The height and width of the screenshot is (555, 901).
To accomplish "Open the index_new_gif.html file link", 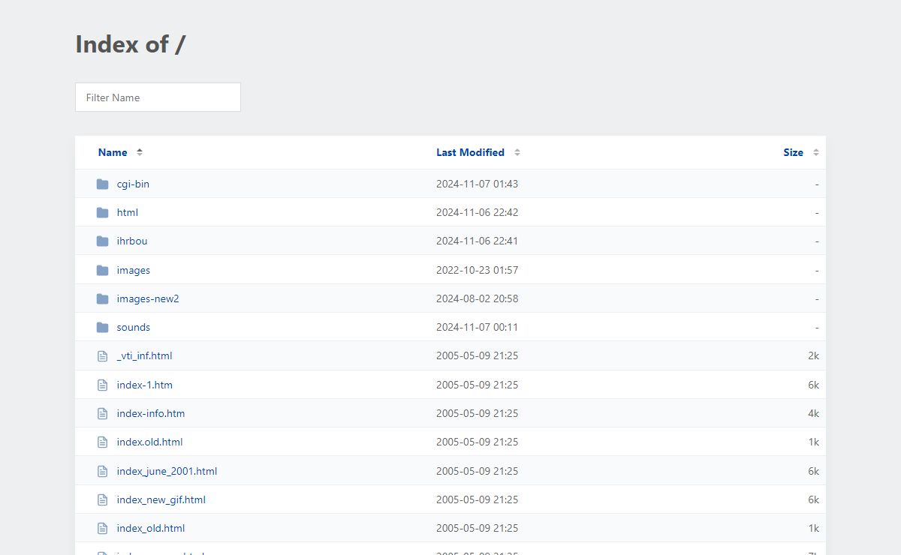I will tap(161, 499).
